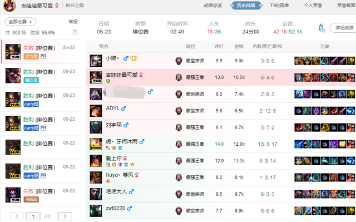This screenshot has width=356, height=222.
Task: Click the 14.0 rating value
Action: pos(219,144)
